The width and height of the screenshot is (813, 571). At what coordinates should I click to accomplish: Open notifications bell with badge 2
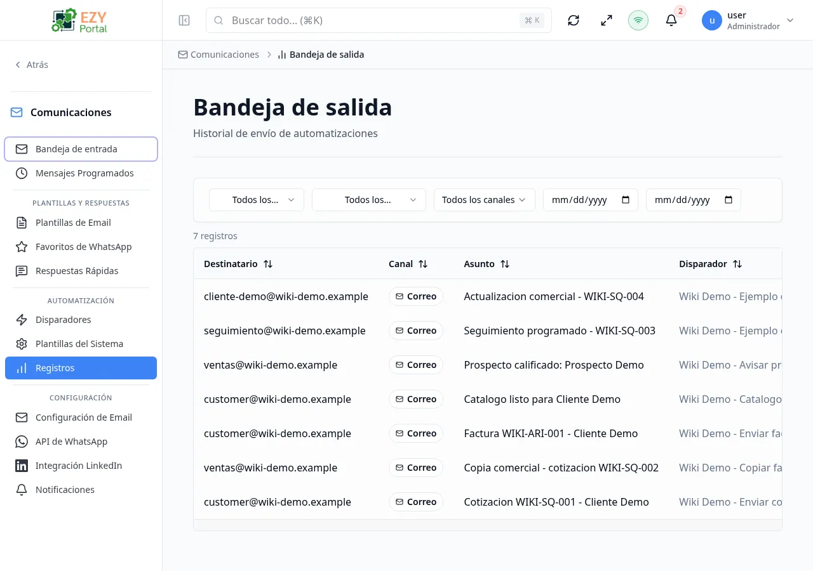(x=671, y=20)
